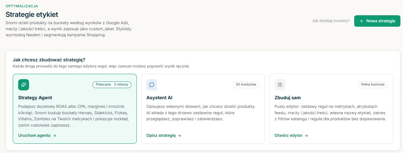Click the 'Strategie etykiet' page heading
Image resolution: width=403 pixels, height=153 pixels.
32,15
